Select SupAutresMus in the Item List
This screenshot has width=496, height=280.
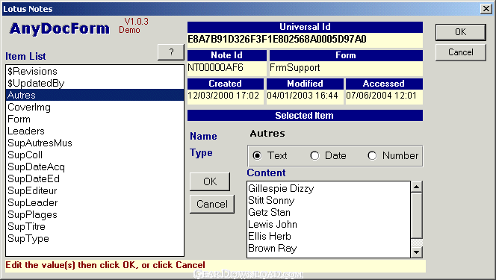pos(95,143)
